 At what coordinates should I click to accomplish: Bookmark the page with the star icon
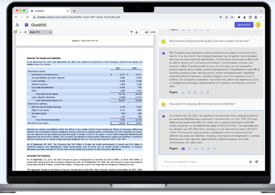[232, 17]
